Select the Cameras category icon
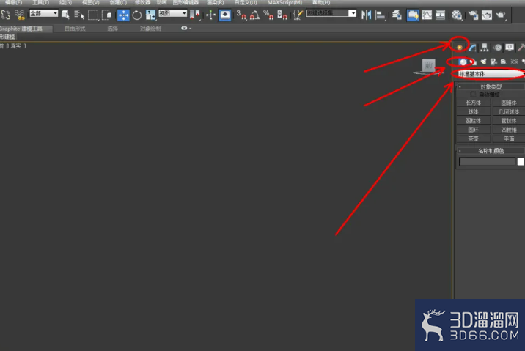 coord(493,62)
